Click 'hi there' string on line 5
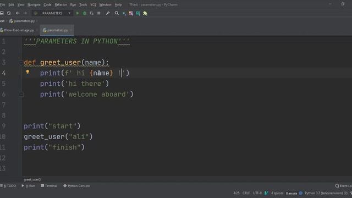 [x=85, y=84]
